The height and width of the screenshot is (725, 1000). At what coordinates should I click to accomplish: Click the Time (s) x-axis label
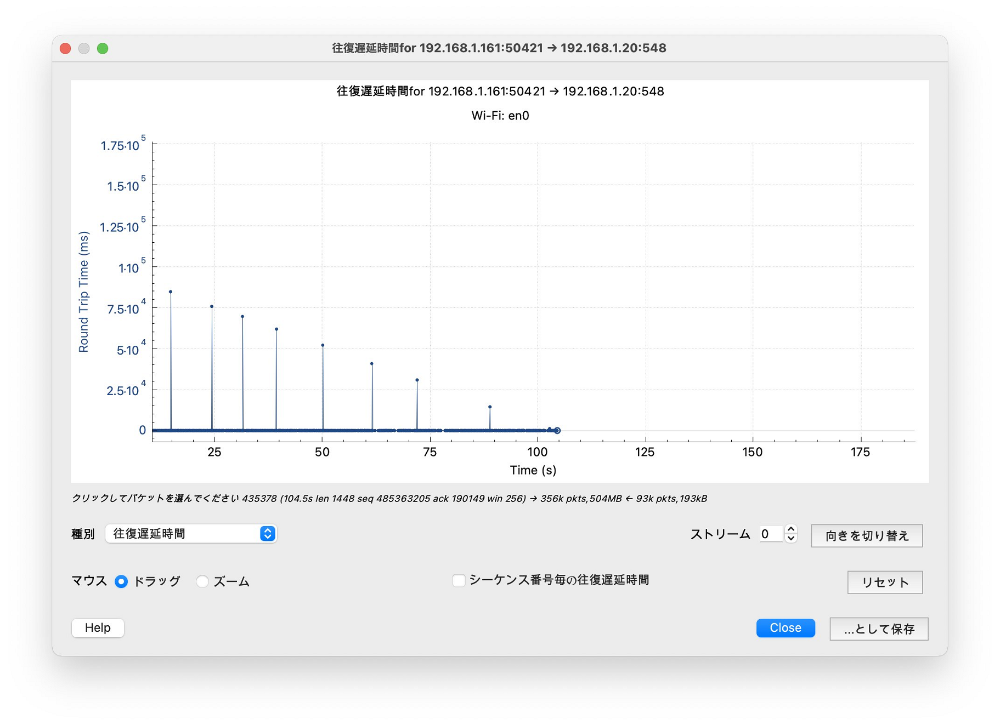click(533, 470)
